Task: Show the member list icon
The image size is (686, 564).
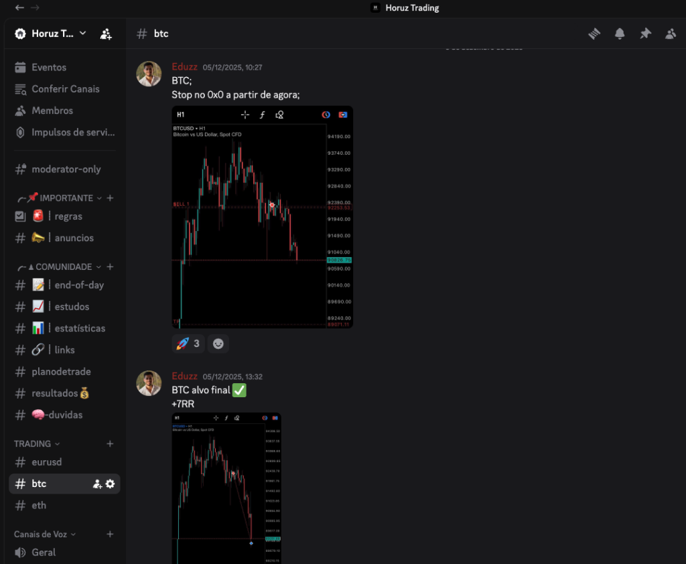Action: point(671,33)
